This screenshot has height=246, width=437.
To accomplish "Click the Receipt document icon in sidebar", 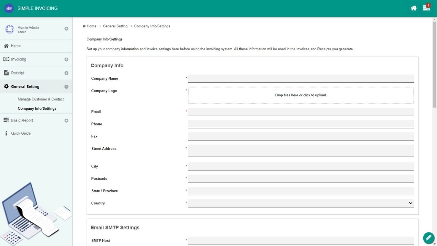I will coord(6,73).
